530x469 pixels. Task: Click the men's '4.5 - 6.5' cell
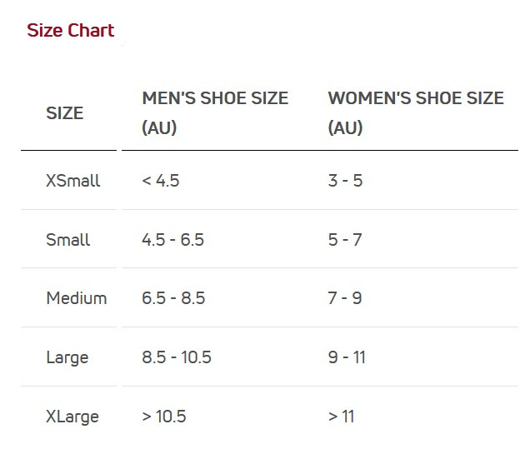pyautogui.click(x=172, y=240)
